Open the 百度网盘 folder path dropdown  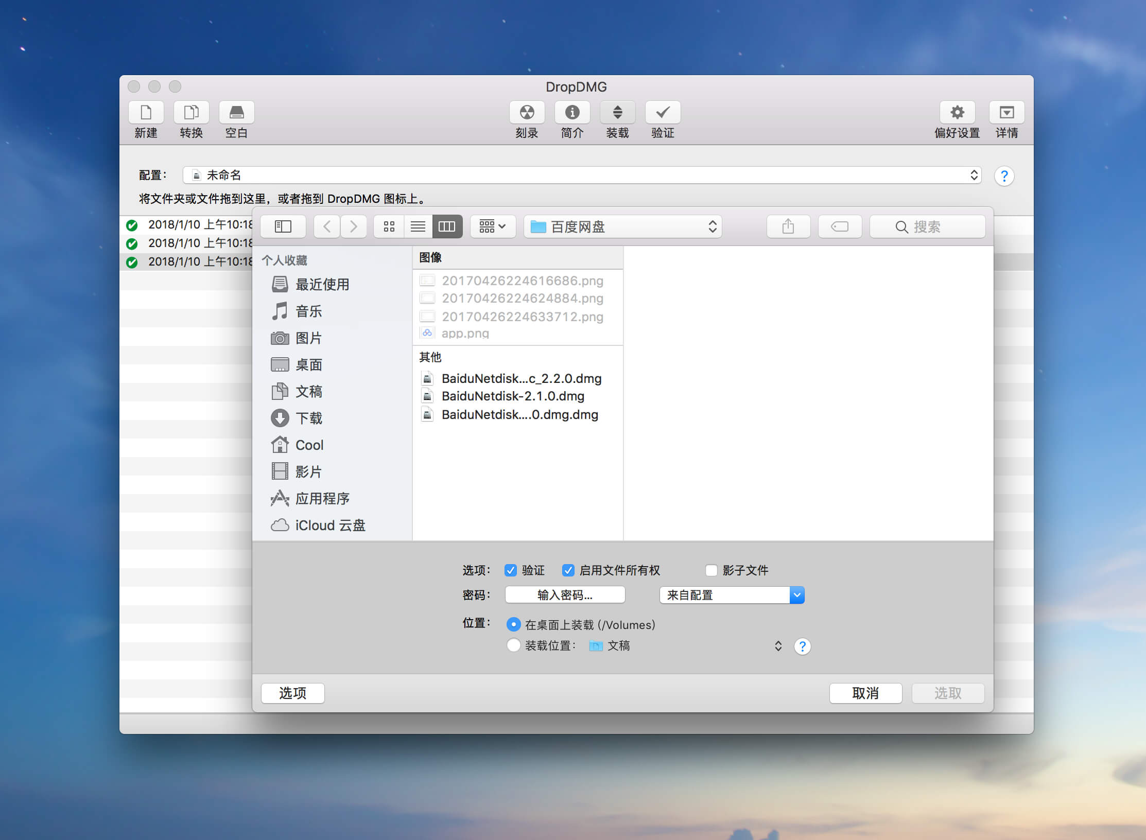click(623, 226)
